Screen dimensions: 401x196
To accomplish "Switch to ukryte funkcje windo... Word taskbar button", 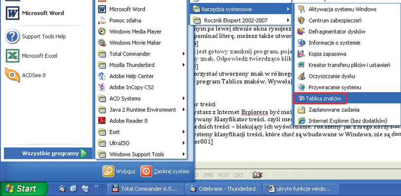I will point(301,189).
